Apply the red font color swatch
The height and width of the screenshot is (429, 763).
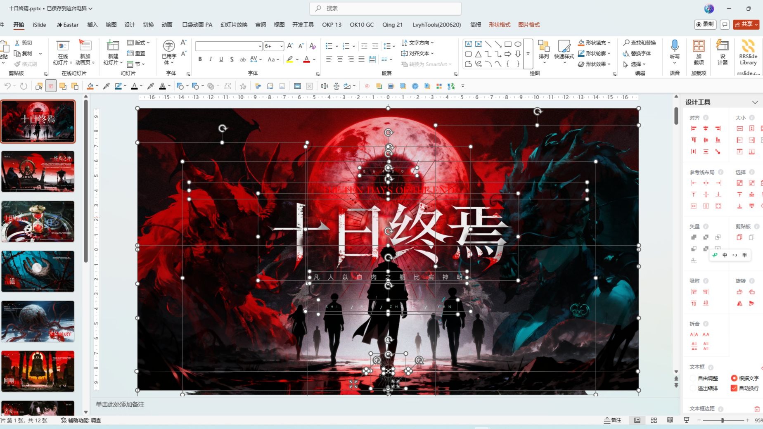click(306, 59)
